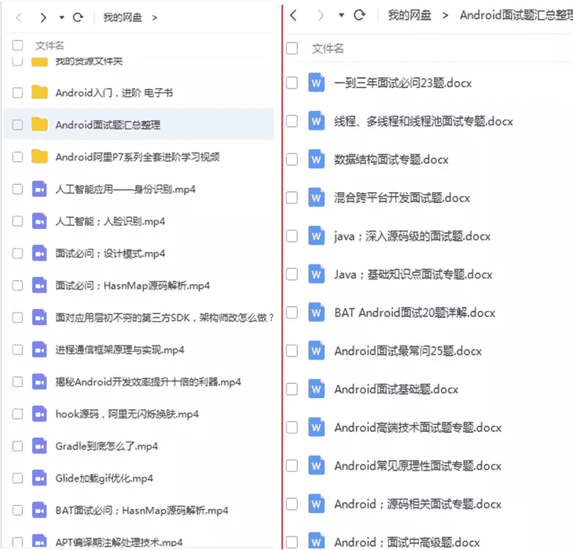Image resolution: width=573 pixels, height=550 pixels.
Task: Go back using the right pane back arrow
Action: click(x=293, y=15)
